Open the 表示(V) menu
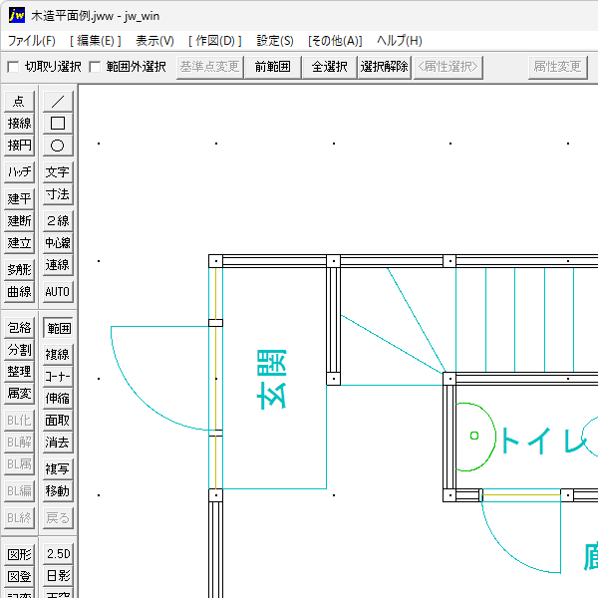 tap(154, 41)
